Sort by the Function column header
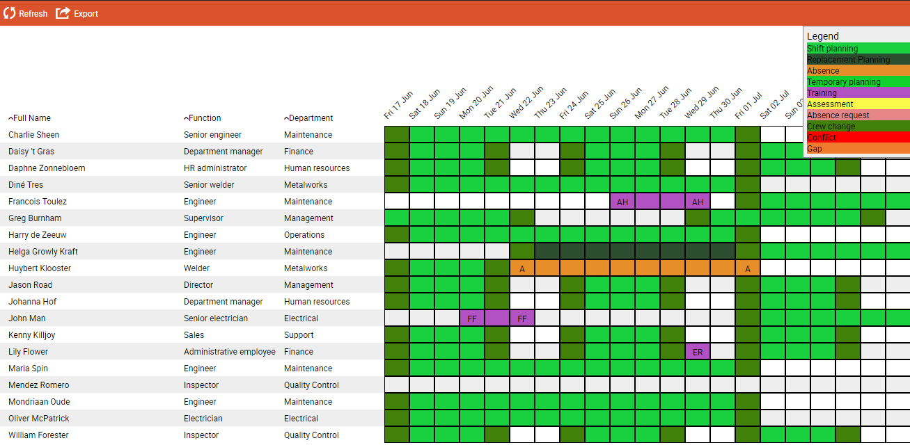This screenshot has width=910, height=445. (204, 118)
